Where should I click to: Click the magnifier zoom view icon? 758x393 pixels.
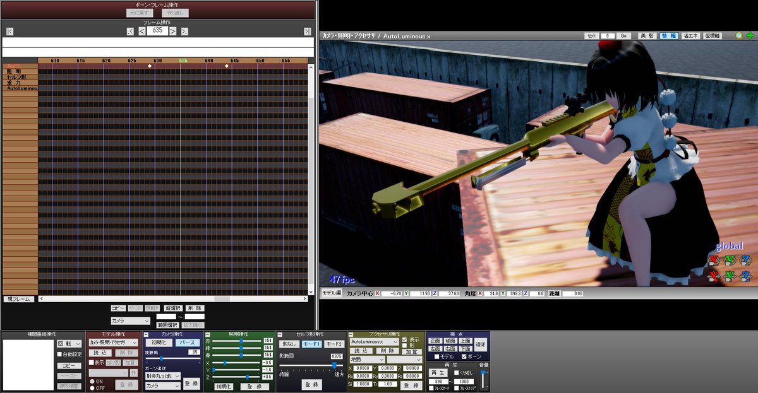pyautogui.click(x=739, y=36)
